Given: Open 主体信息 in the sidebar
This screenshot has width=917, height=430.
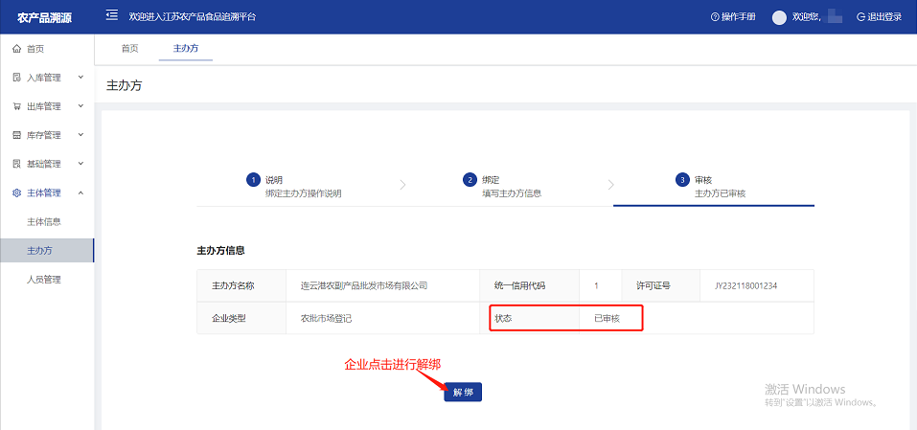Looking at the screenshot, I should 44,222.
